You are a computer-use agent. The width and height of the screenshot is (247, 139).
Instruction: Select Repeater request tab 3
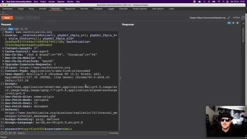tap(3, 13)
